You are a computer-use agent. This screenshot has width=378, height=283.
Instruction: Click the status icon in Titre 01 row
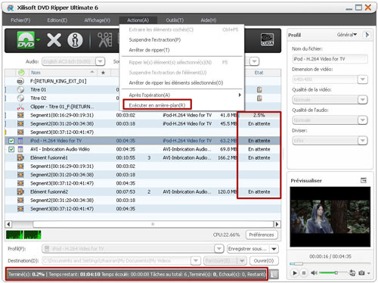259,89
